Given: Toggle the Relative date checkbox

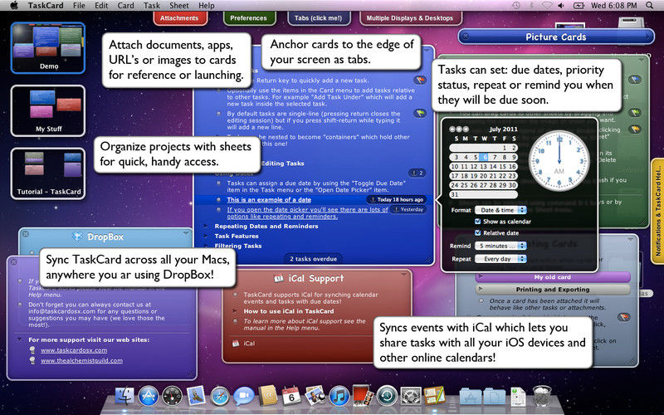Looking at the screenshot, I should tap(478, 233).
